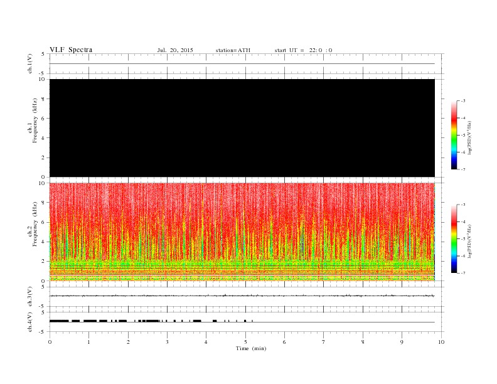
Task: Click the 'VLF Spectra' title text
Action: point(71,50)
